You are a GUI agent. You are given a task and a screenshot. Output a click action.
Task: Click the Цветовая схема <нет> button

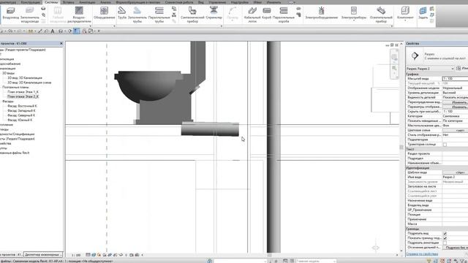click(x=455, y=130)
